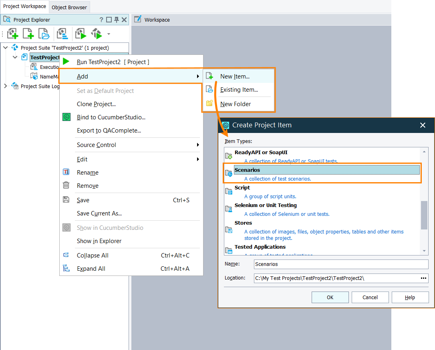
Task: Click the Name text field in the dialog
Action: click(340, 264)
